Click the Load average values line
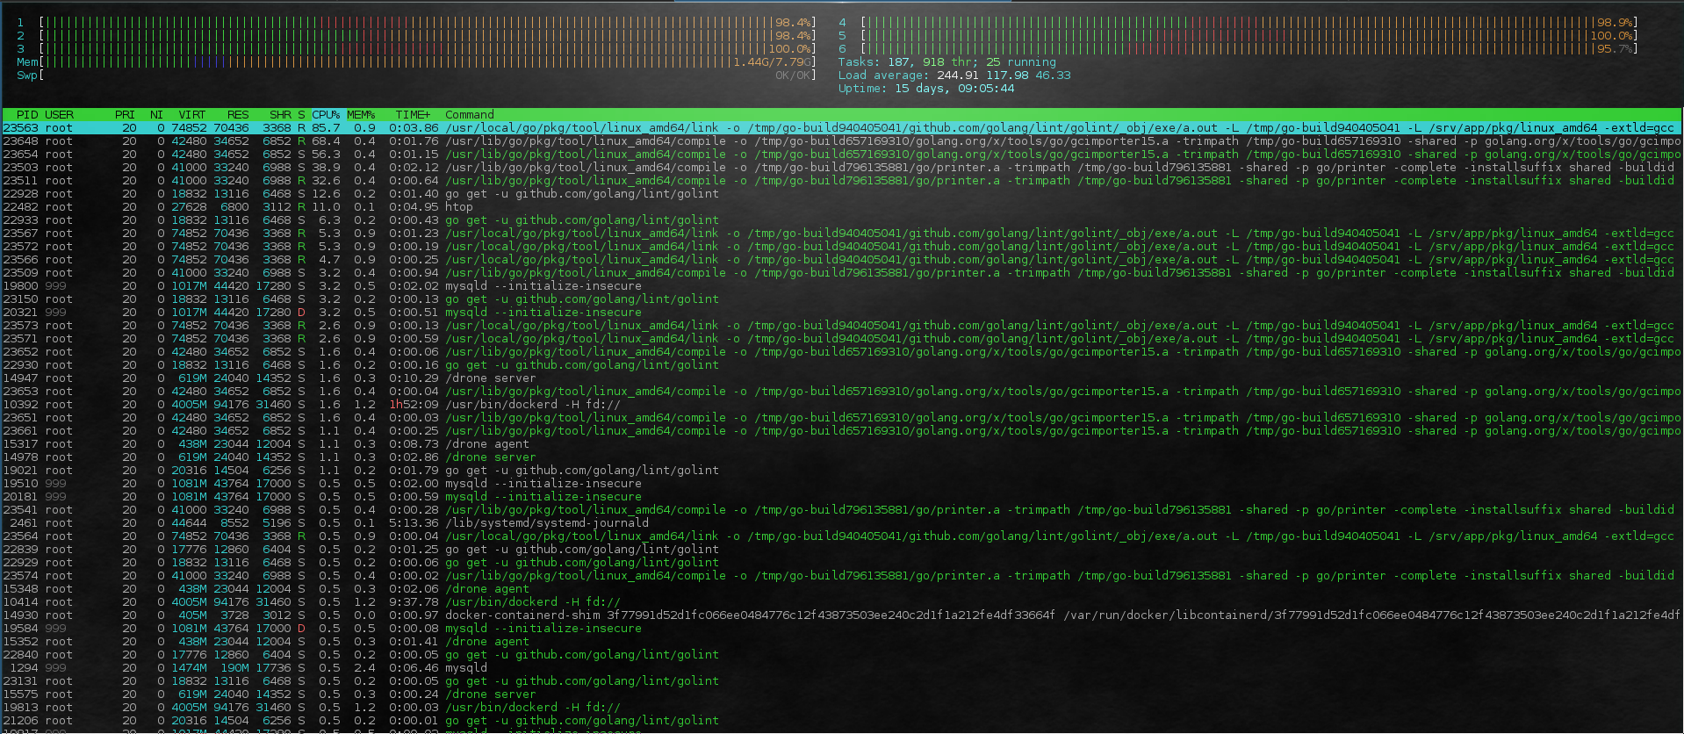This screenshot has height=734, width=1684. coord(954,76)
